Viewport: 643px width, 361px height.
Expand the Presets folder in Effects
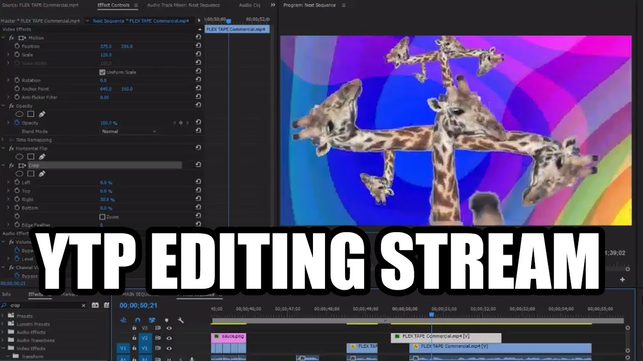(x=4, y=316)
